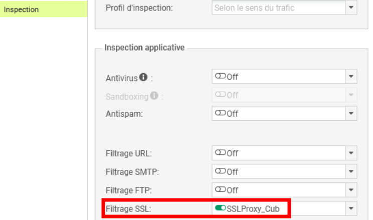Open the Filtrage SMTP dropdown arrow

click(x=351, y=172)
